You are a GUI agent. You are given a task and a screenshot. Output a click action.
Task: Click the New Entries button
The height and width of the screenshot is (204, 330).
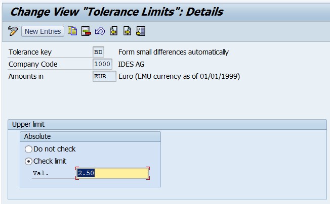[43, 31]
